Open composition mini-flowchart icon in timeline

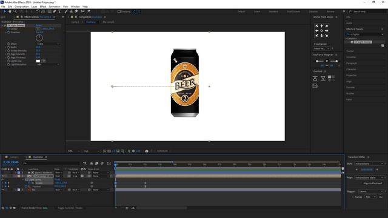point(85,163)
